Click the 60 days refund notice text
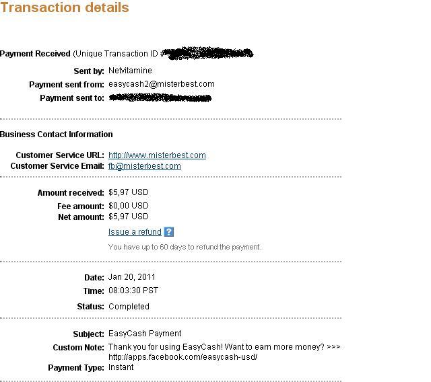The image size is (431, 382). point(185,247)
